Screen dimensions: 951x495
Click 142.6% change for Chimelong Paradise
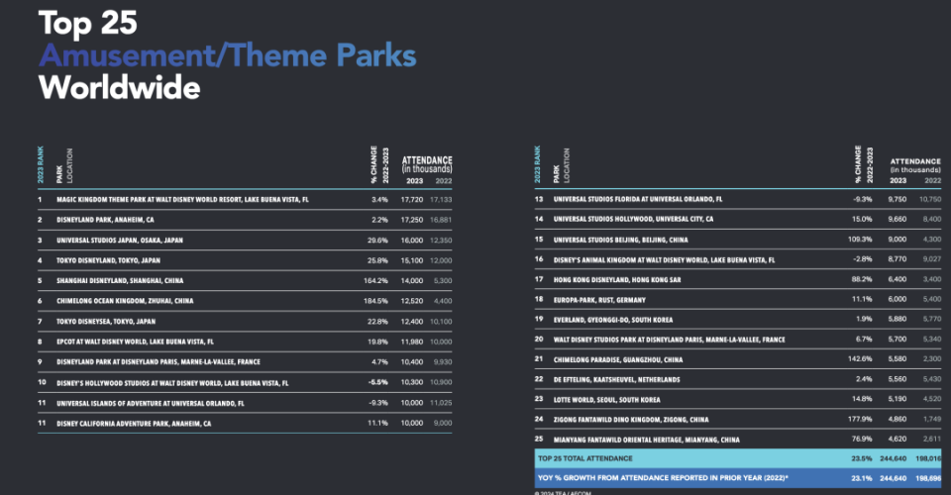click(x=860, y=359)
